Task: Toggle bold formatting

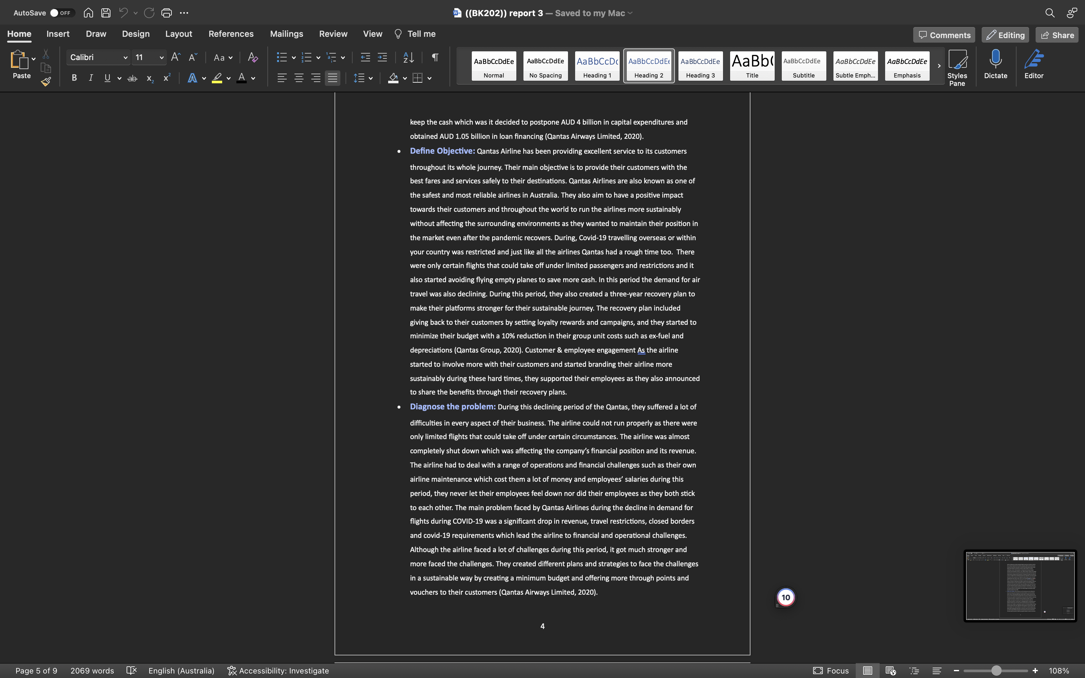Action: tap(74, 78)
